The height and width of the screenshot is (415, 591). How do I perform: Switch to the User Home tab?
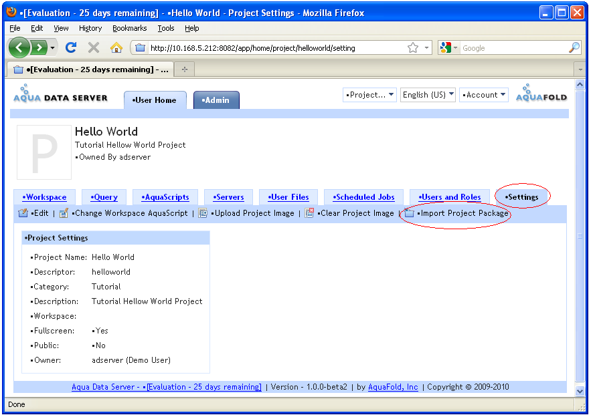pos(155,100)
